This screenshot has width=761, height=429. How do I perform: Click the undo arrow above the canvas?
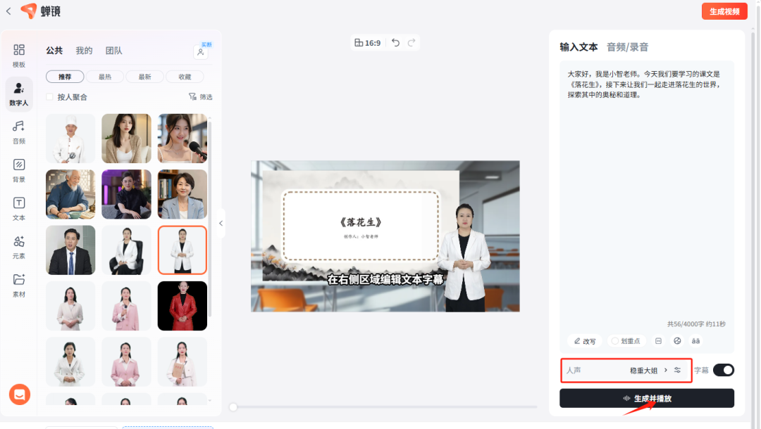coord(395,42)
